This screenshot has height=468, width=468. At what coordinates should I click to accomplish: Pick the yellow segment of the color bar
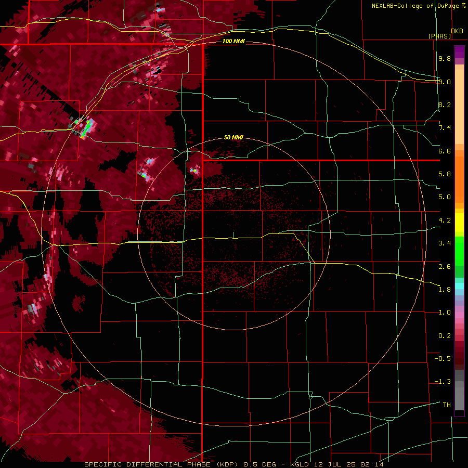point(459,223)
